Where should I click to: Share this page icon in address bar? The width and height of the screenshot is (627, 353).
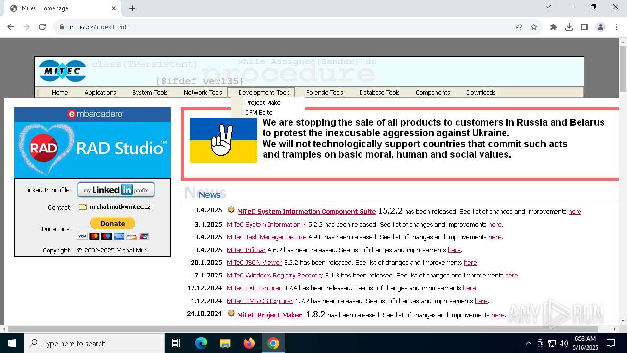(518, 27)
